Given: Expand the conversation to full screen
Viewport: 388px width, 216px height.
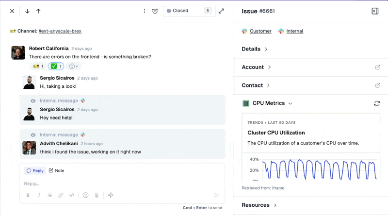Looking at the screenshot, I should (x=221, y=11).
